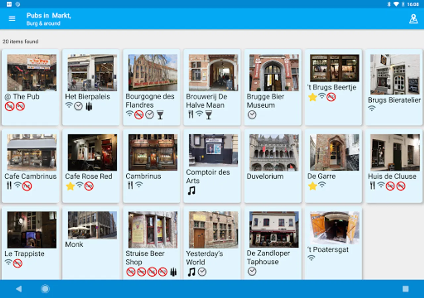
Task: Tap the bottles icon under Het Bierpaleis
Action: click(x=89, y=106)
